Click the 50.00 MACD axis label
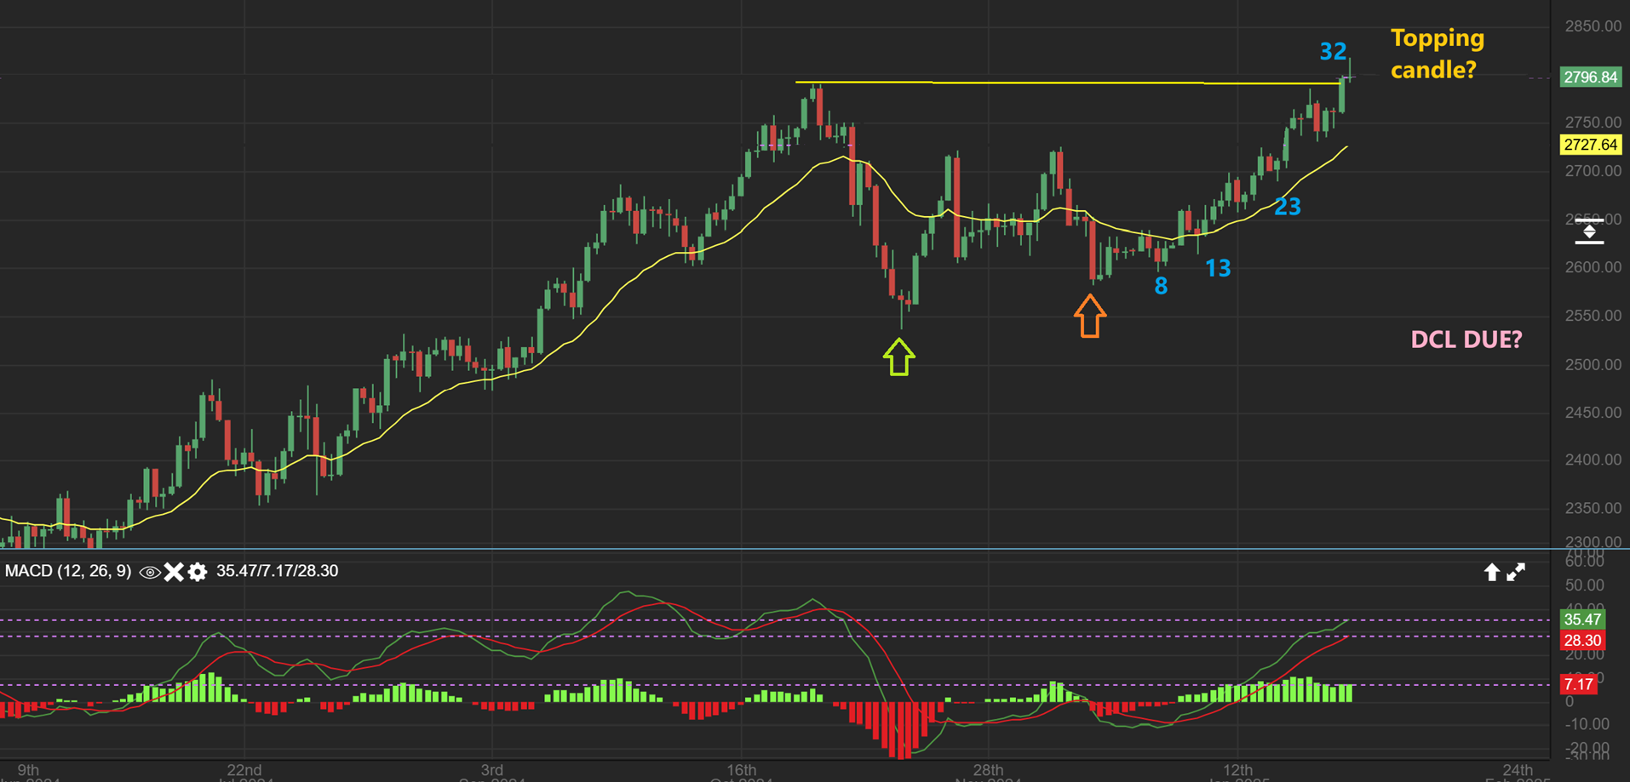 (x=1584, y=586)
